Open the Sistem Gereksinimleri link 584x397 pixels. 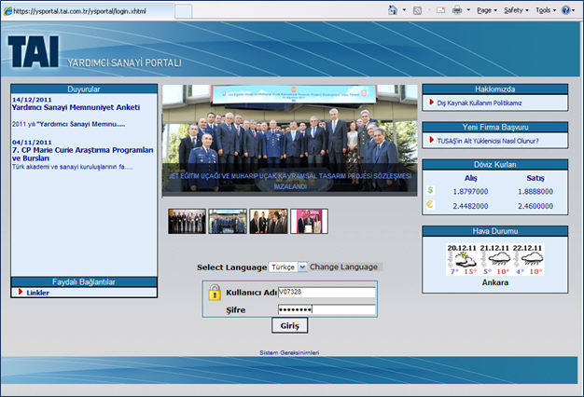[x=289, y=352]
